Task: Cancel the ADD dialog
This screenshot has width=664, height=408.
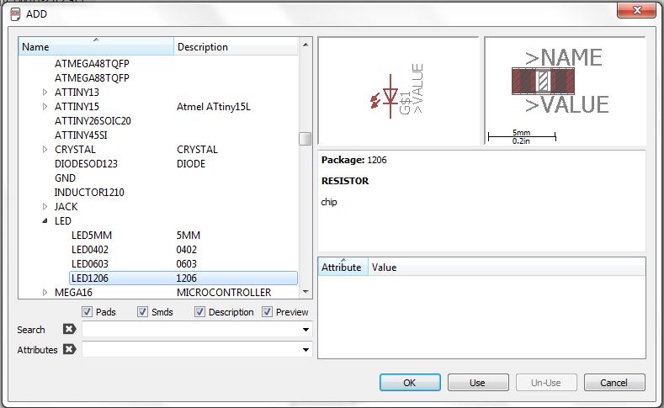Action: tap(614, 383)
